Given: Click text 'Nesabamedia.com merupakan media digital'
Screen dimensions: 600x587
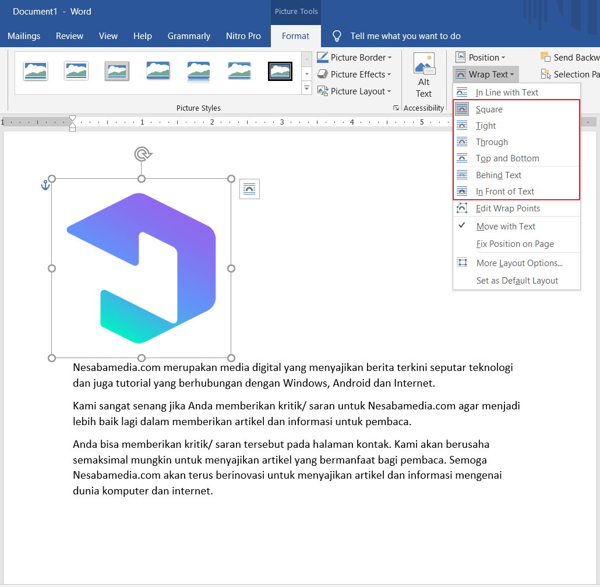Looking at the screenshot, I should (177, 367).
